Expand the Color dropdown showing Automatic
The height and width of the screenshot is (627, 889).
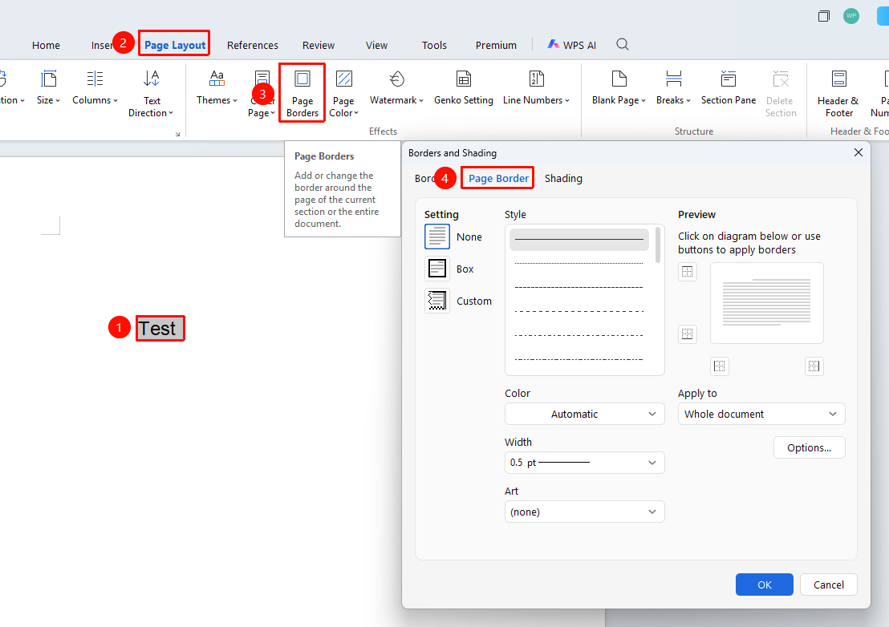click(x=585, y=414)
